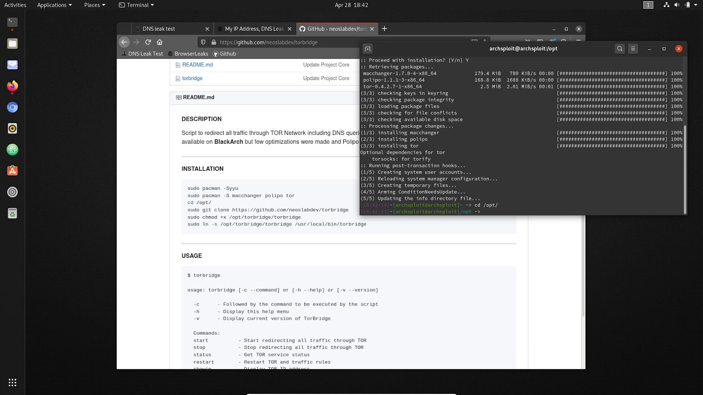
Task: Switch to My IP Address, DNS Leak tab
Action: [x=255, y=29]
